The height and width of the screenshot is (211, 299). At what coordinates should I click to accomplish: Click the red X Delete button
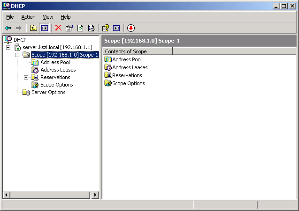tap(58, 28)
